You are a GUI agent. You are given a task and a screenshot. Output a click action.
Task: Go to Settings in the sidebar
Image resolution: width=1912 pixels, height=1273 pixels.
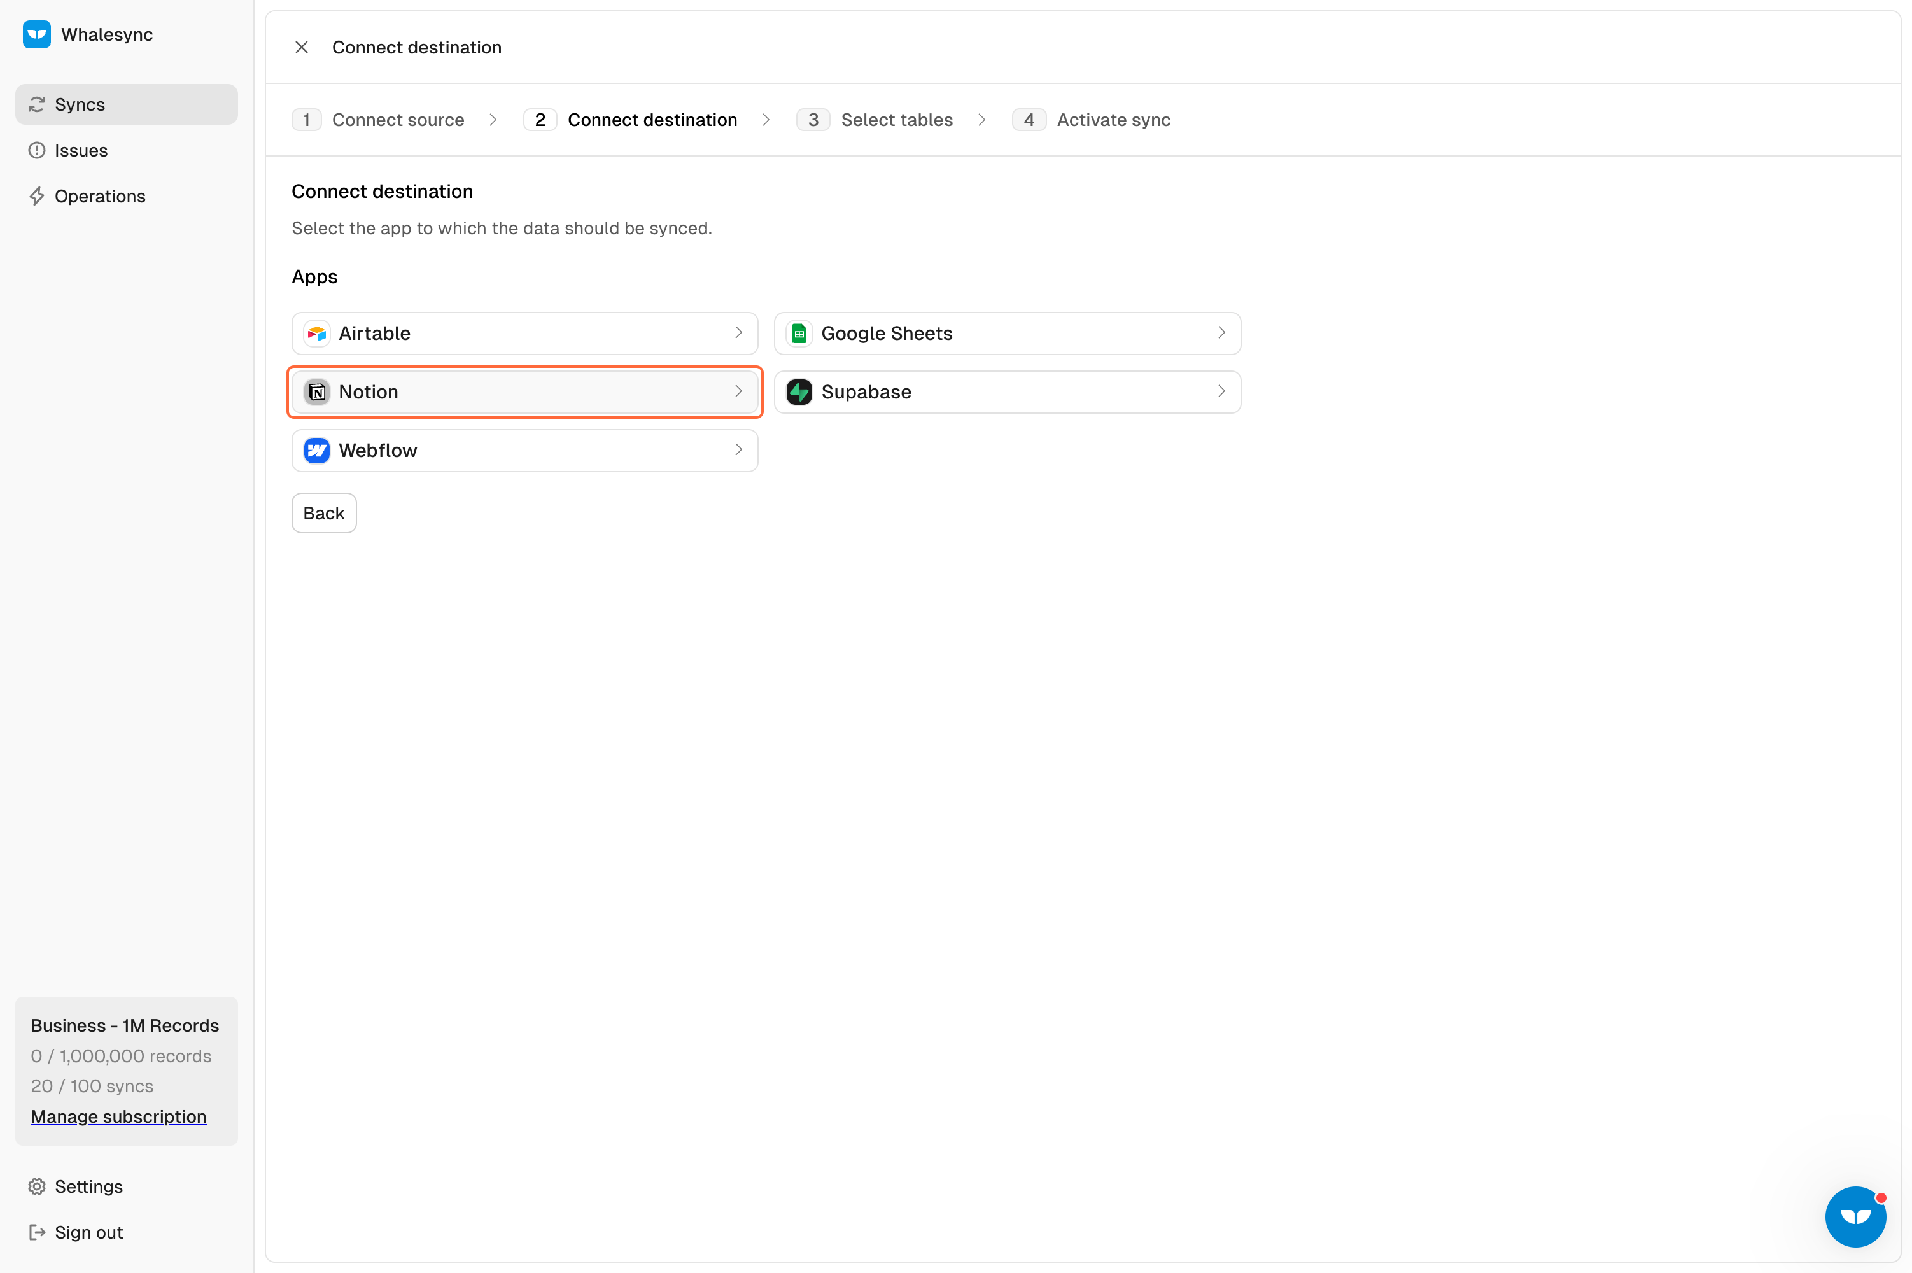tap(127, 1187)
